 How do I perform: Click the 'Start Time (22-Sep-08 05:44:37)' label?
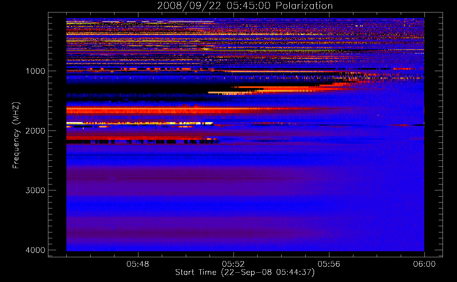tap(245, 272)
